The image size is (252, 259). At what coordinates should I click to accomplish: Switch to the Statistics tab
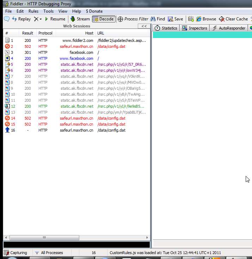pyautogui.click(x=166, y=28)
